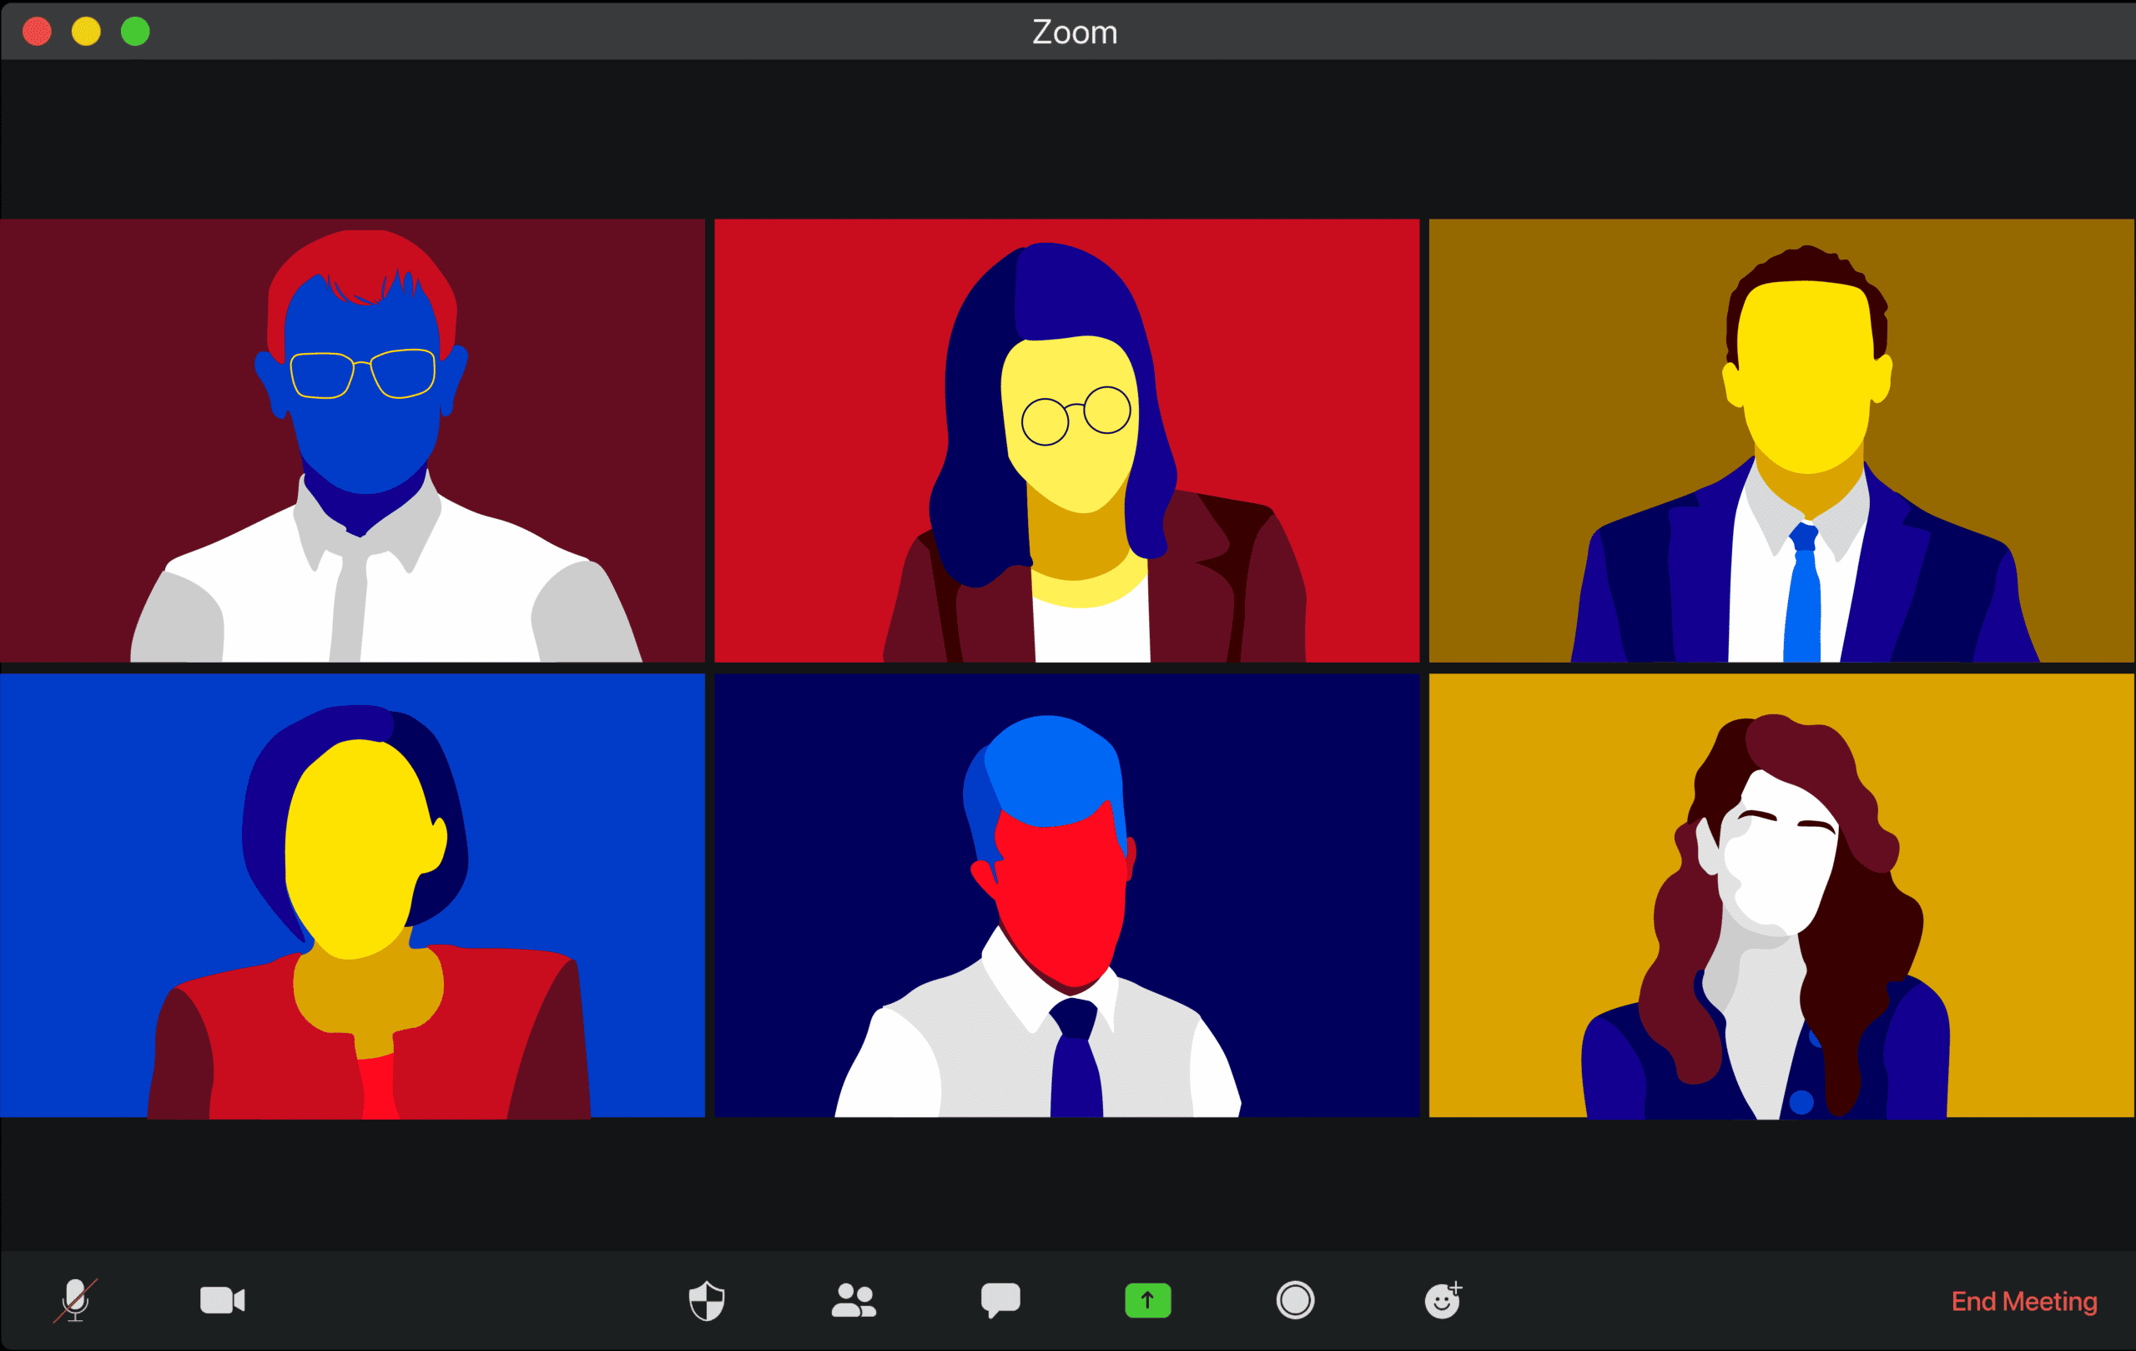Select the red-haired man with glasses video tile
This screenshot has width=2136, height=1351.
coord(352,441)
